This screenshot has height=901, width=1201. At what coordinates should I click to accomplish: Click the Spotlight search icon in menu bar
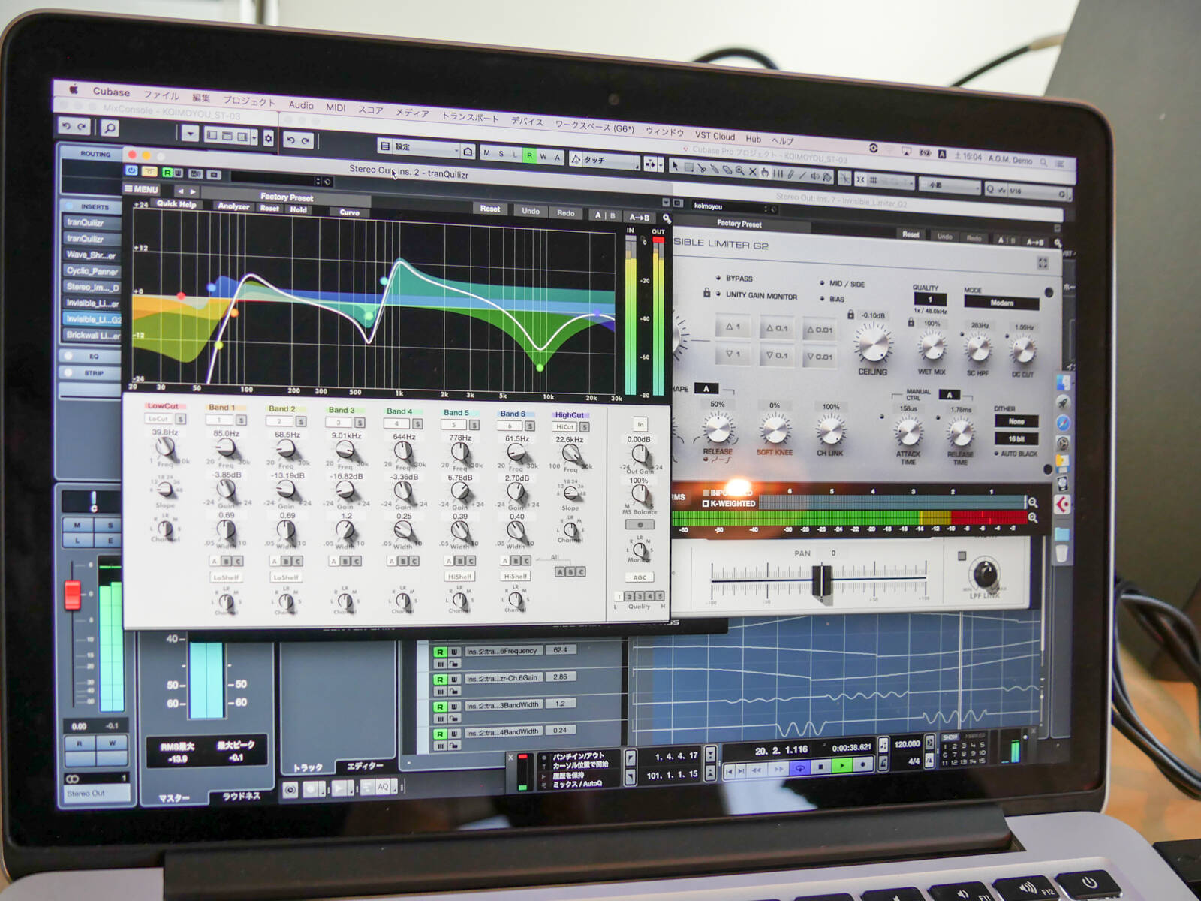pyautogui.click(x=1043, y=162)
